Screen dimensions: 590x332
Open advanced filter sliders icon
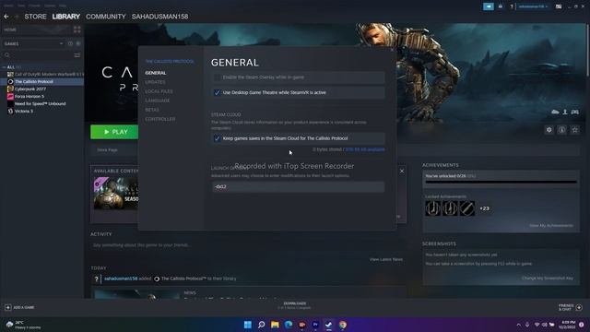pyautogui.click(x=77, y=55)
